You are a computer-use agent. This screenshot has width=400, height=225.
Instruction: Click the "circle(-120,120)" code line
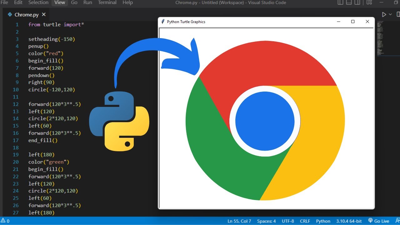[52, 89]
